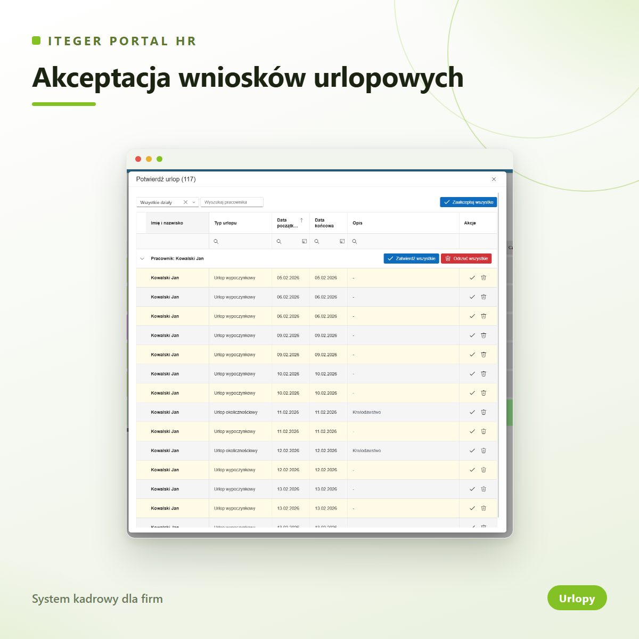This screenshot has height=639, width=639.
Task: Click the green Urlopy badge
Action: (x=577, y=598)
